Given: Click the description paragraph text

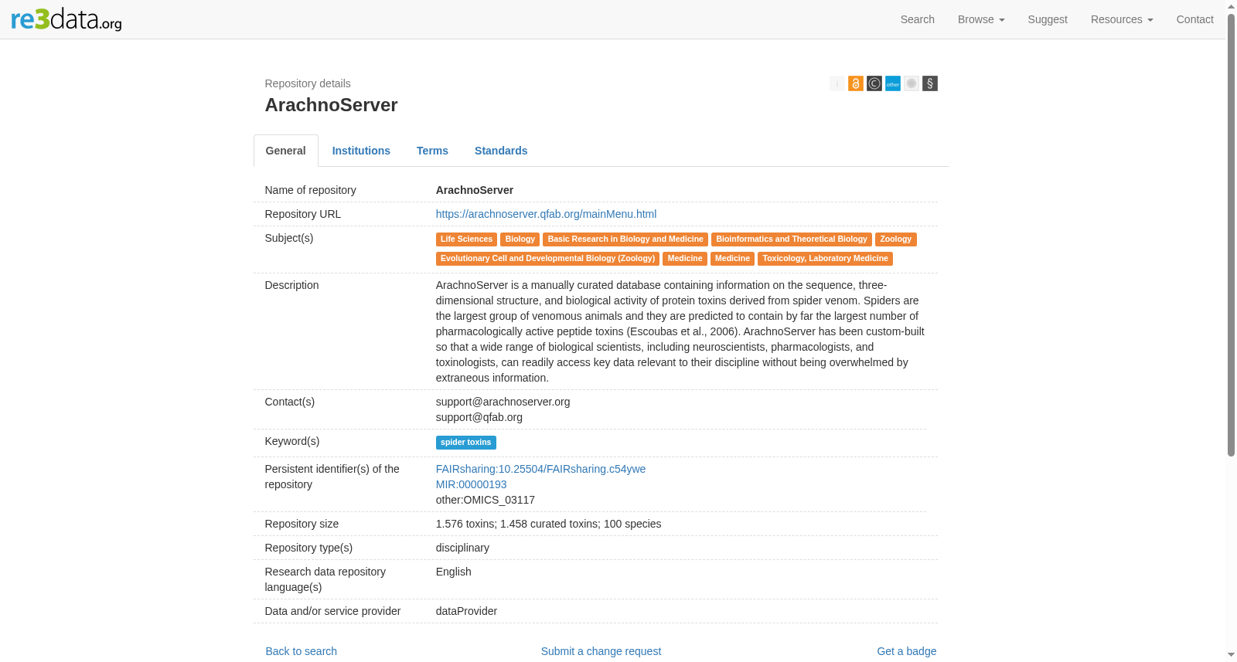Looking at the screenshot, I should (x=680, y=331).
